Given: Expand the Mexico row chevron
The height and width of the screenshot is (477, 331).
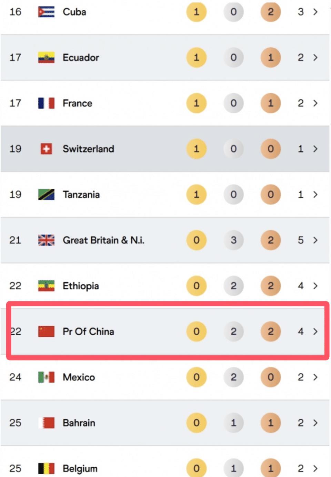Looking at the screenshot, I should 315,377.
